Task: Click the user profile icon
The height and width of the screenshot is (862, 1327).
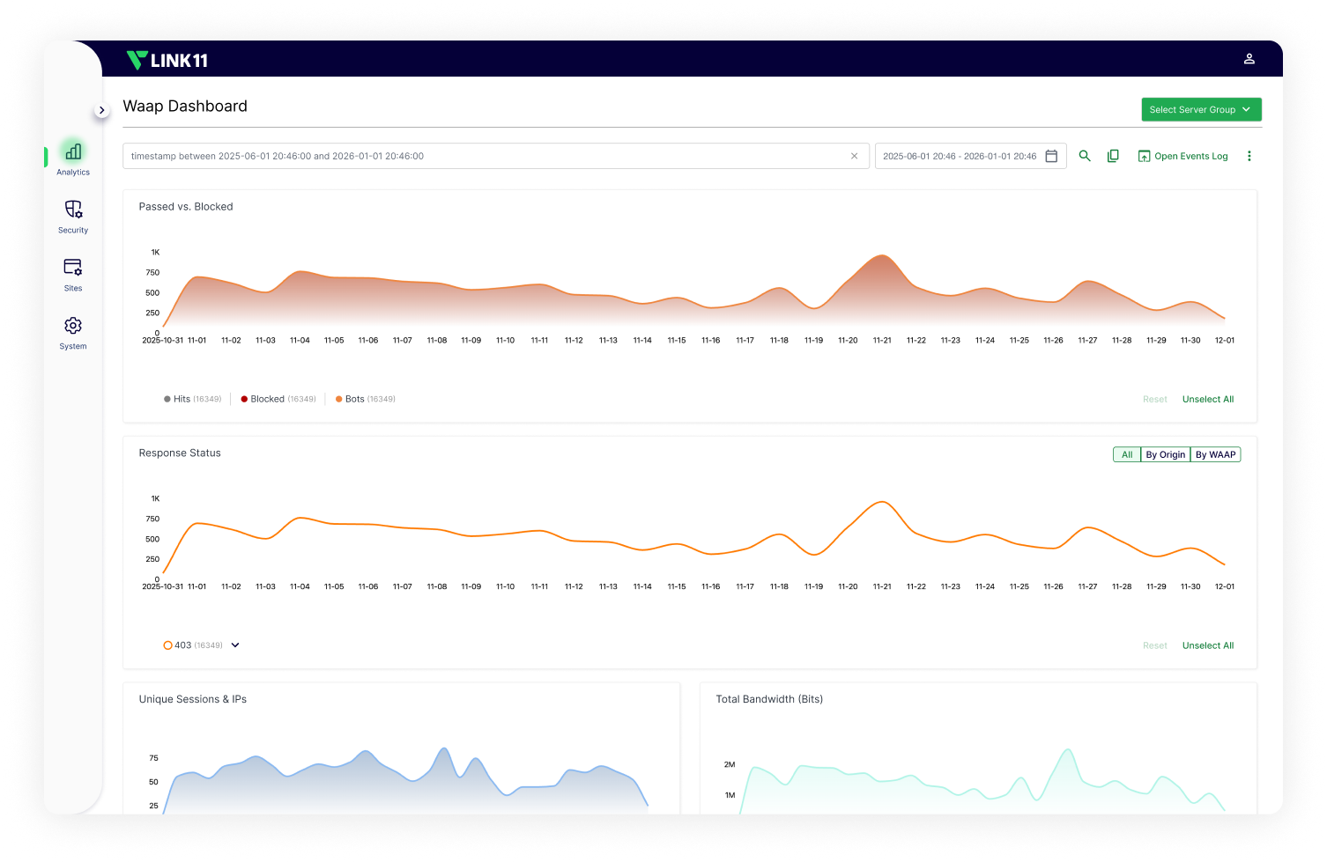Action: [x=1249, y=59]
